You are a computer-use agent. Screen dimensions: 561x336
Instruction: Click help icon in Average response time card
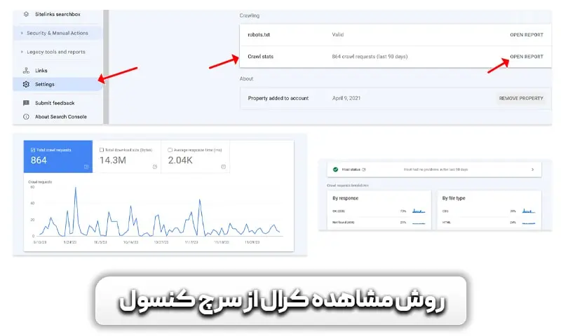click(224, 167)
